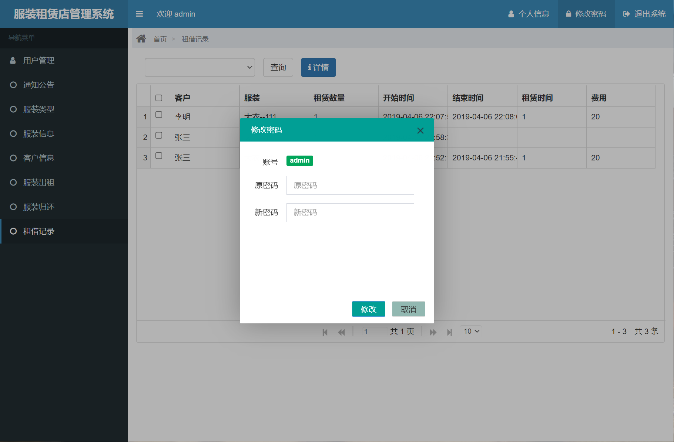Open 个人信息 via the person icon

pyautogui.click(x=511, y=14)
